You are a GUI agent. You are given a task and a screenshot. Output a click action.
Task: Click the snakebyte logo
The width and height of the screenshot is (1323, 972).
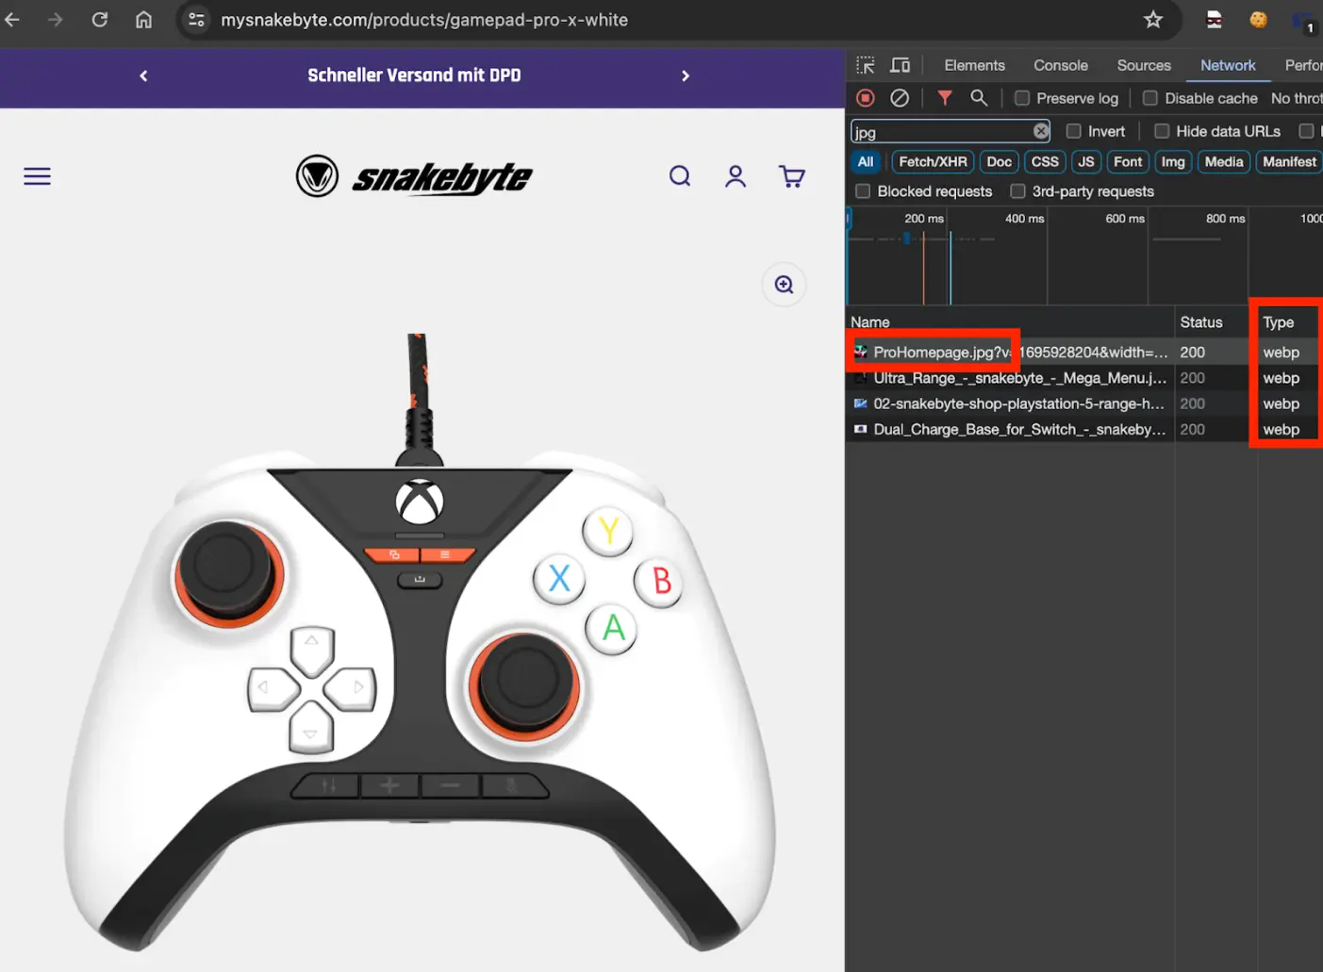pos(414,176)
